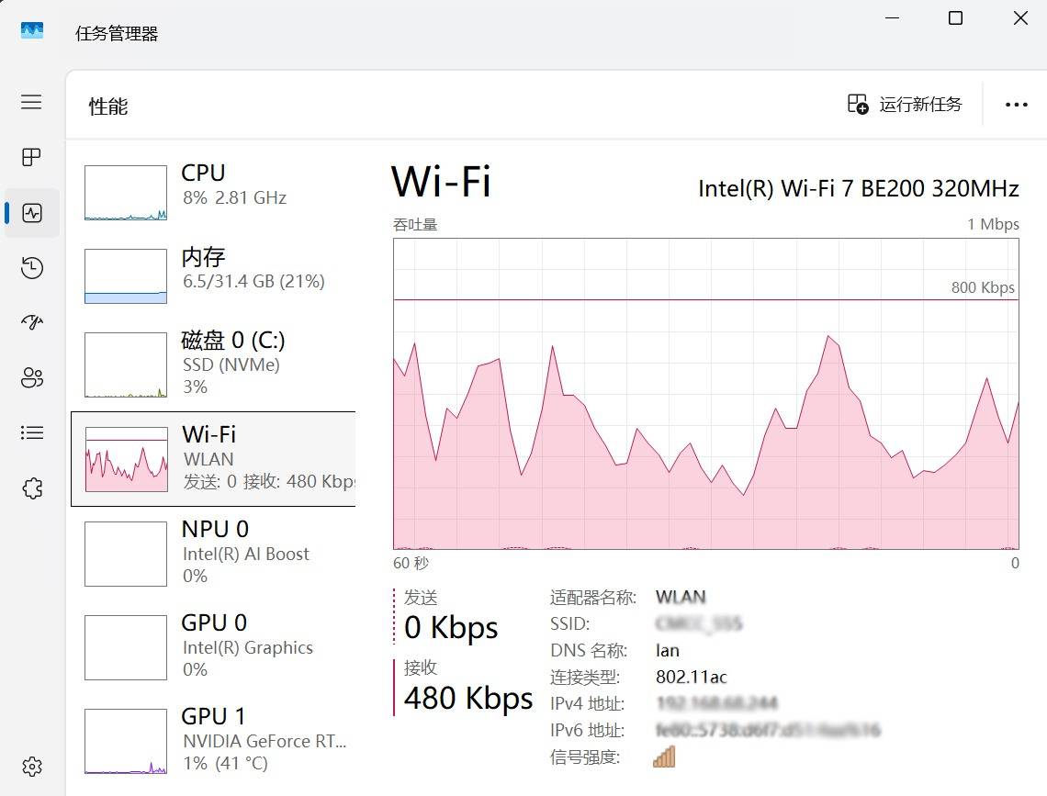Select the Performance page icon

[x=32, y=213]
